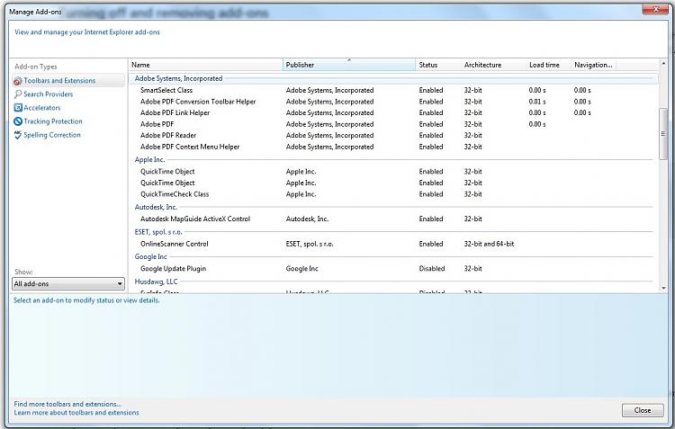Sort the list by the Load time column
675x429 pixels.
pos(548,65)
